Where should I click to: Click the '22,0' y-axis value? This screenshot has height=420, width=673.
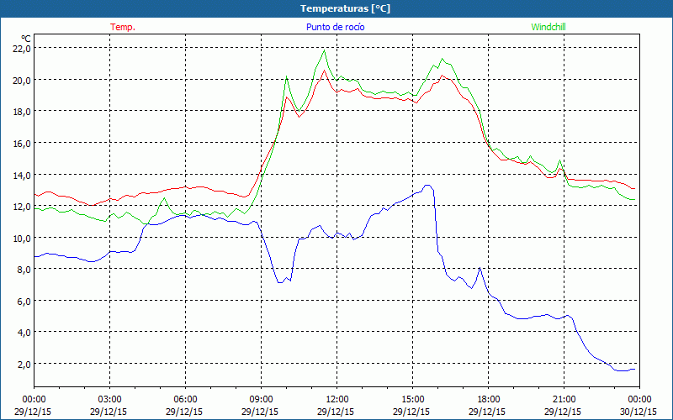[x=22, y=49]
